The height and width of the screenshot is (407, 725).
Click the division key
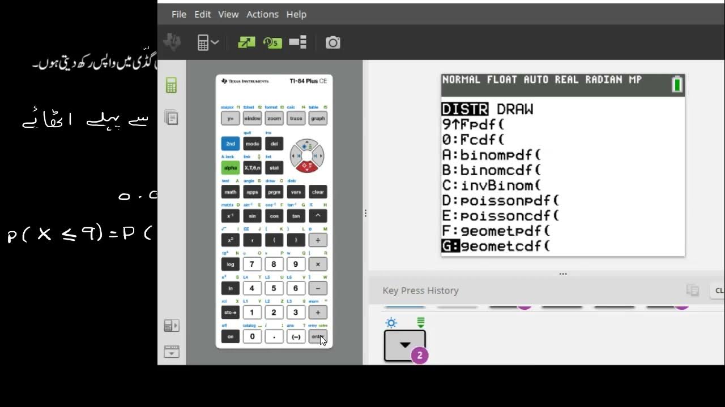318,240
